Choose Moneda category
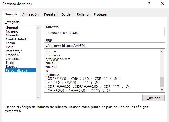169x122 pixels. (20, 35)
